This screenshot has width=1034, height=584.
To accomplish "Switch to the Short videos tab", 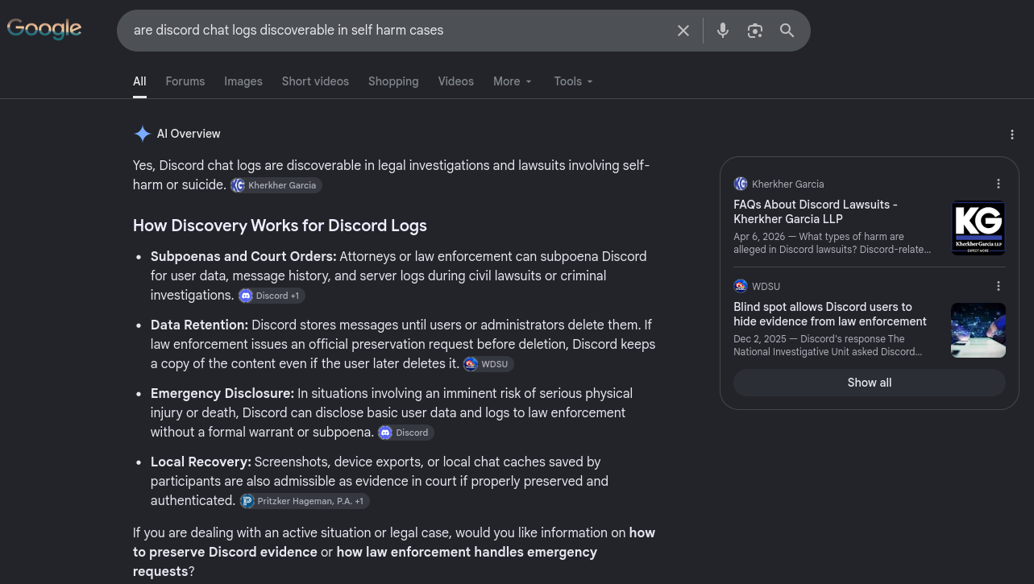I will [315, 81].
